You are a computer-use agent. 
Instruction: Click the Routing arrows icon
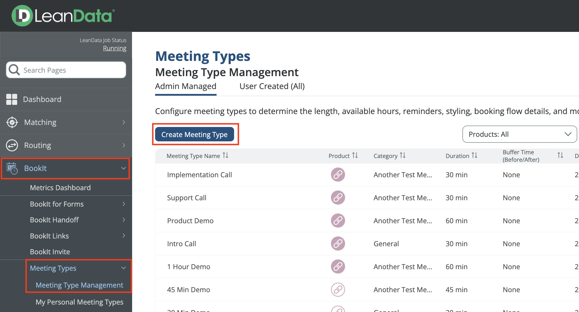coord(12,145)
